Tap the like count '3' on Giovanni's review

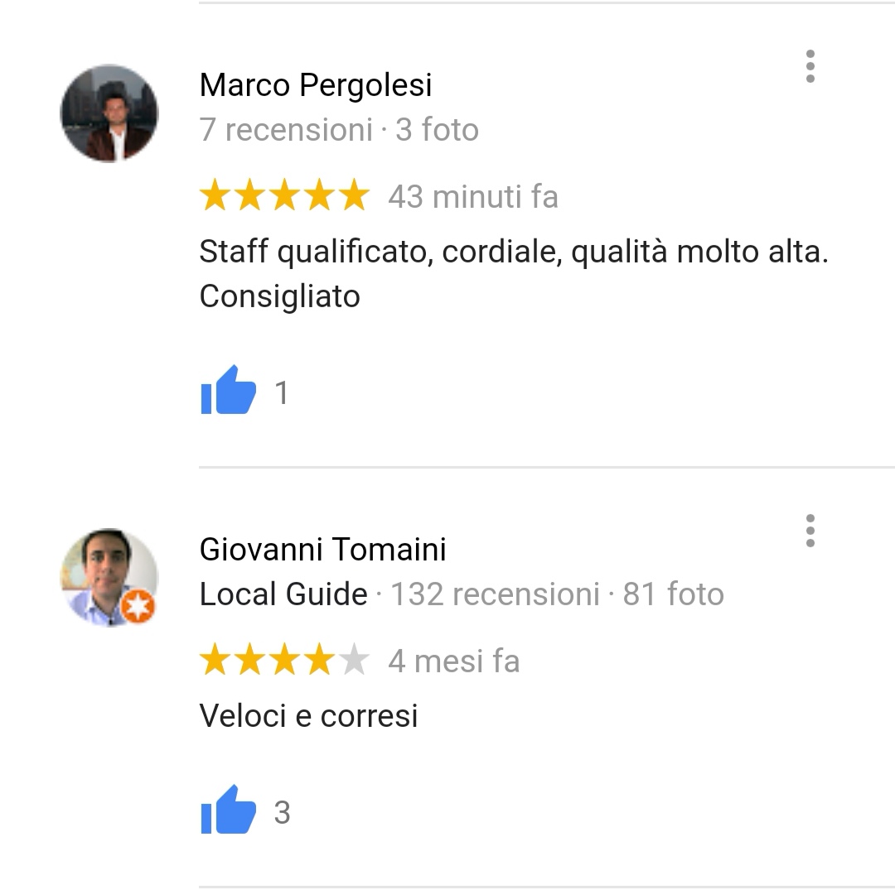282,812
